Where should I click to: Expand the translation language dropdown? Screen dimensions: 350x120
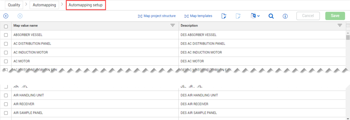coord(255,16)
